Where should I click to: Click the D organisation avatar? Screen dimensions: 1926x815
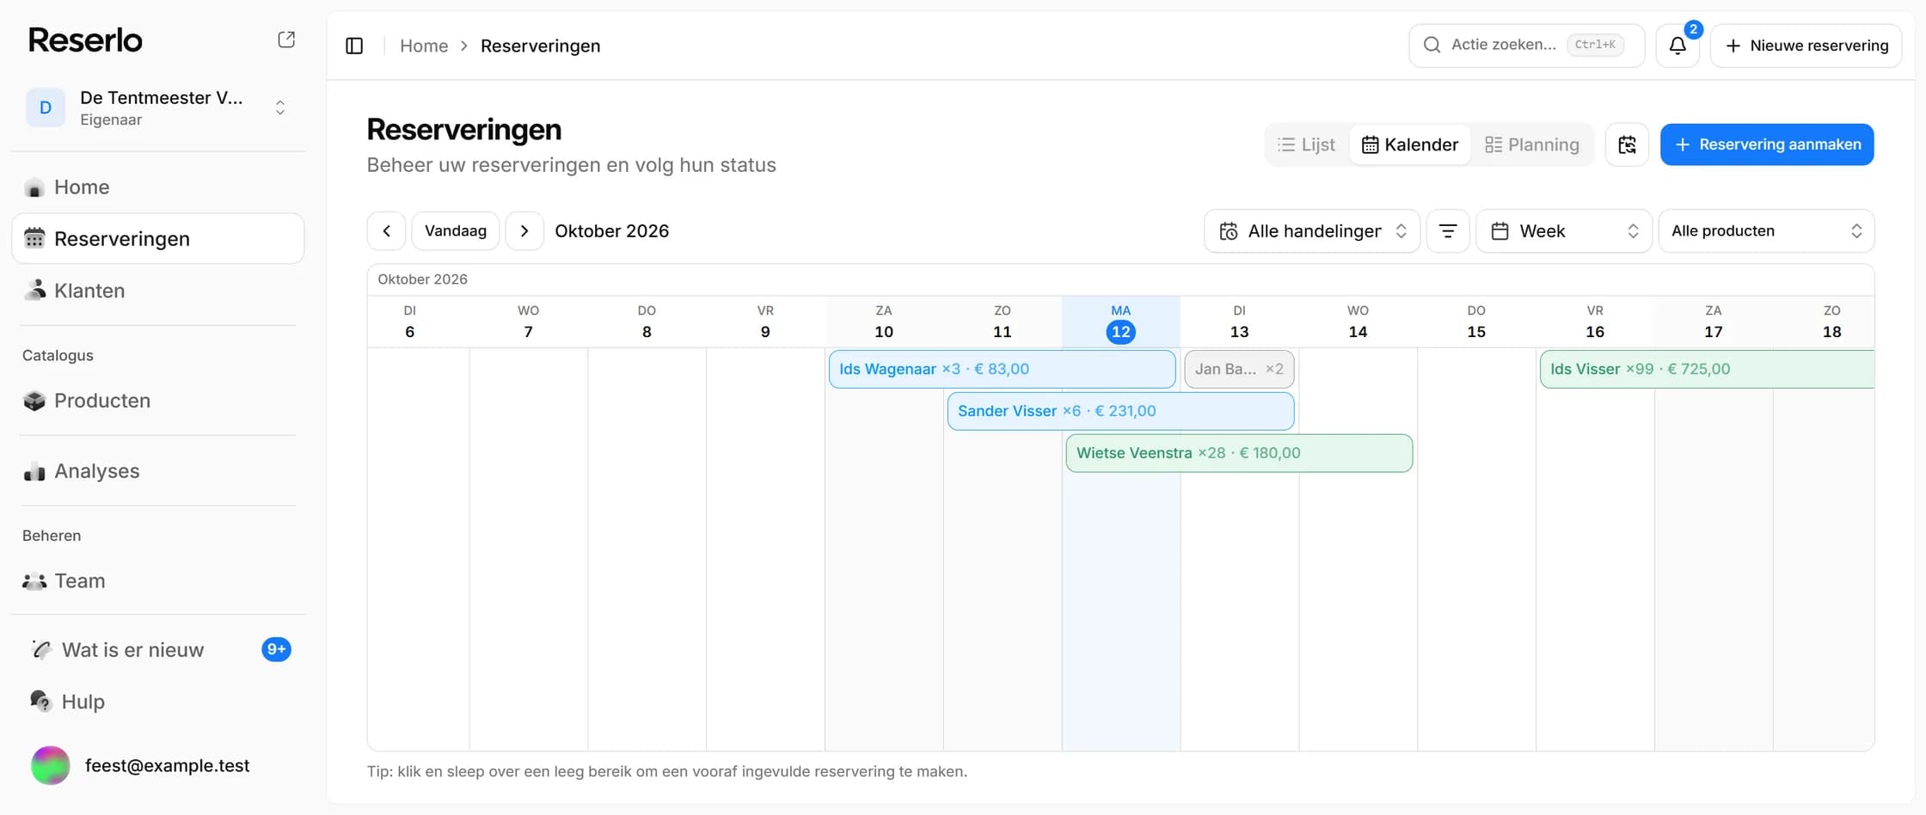point(46,107)
